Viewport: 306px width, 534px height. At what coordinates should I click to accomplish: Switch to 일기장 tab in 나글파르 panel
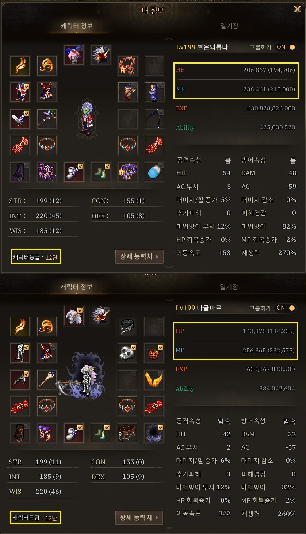(229, 287)
